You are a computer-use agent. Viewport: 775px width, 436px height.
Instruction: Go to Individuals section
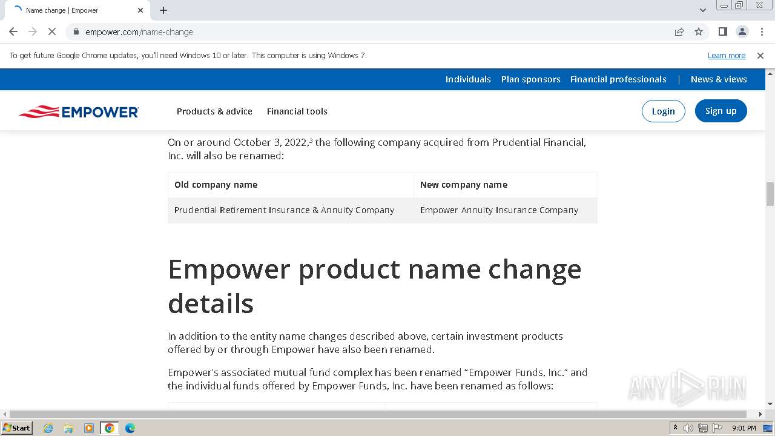(468, 79)
